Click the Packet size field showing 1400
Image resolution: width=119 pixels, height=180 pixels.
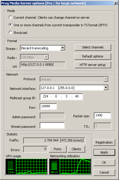coord(102,116)
